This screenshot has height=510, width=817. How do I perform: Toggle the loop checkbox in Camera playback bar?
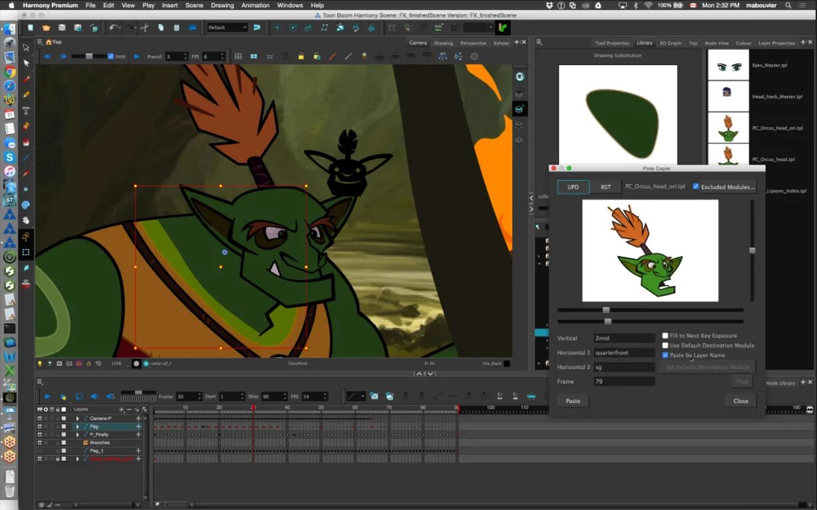tap(110, 57)
